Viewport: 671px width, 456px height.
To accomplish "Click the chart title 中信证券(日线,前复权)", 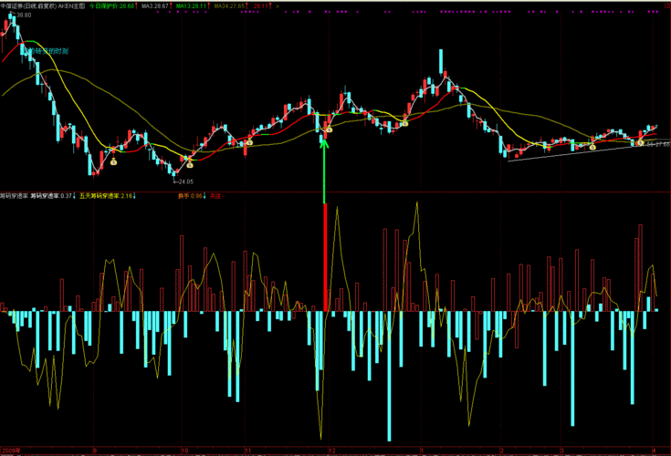I will pyautogui.click(x=28, y=6).
